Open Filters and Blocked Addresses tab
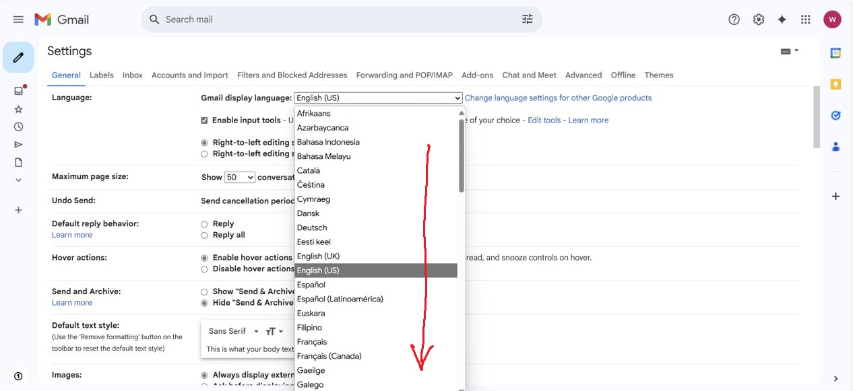Image resolution: width=853 pixels, height=391 pixels. (292, 75)
